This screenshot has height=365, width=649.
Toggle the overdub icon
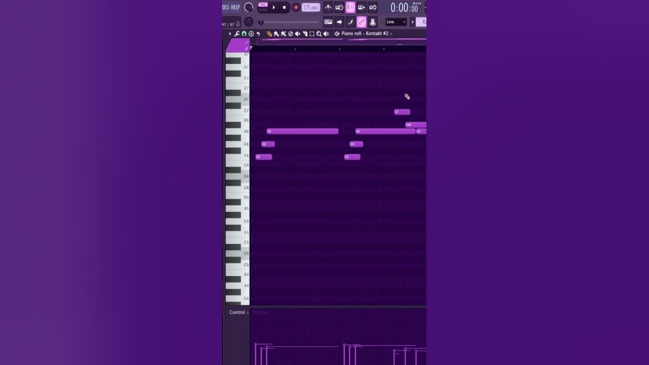(362, 7)
